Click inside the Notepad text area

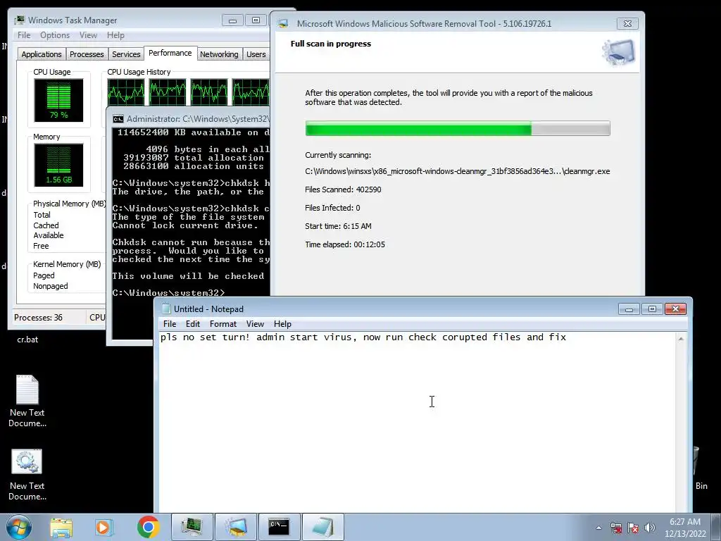point(418,423)
